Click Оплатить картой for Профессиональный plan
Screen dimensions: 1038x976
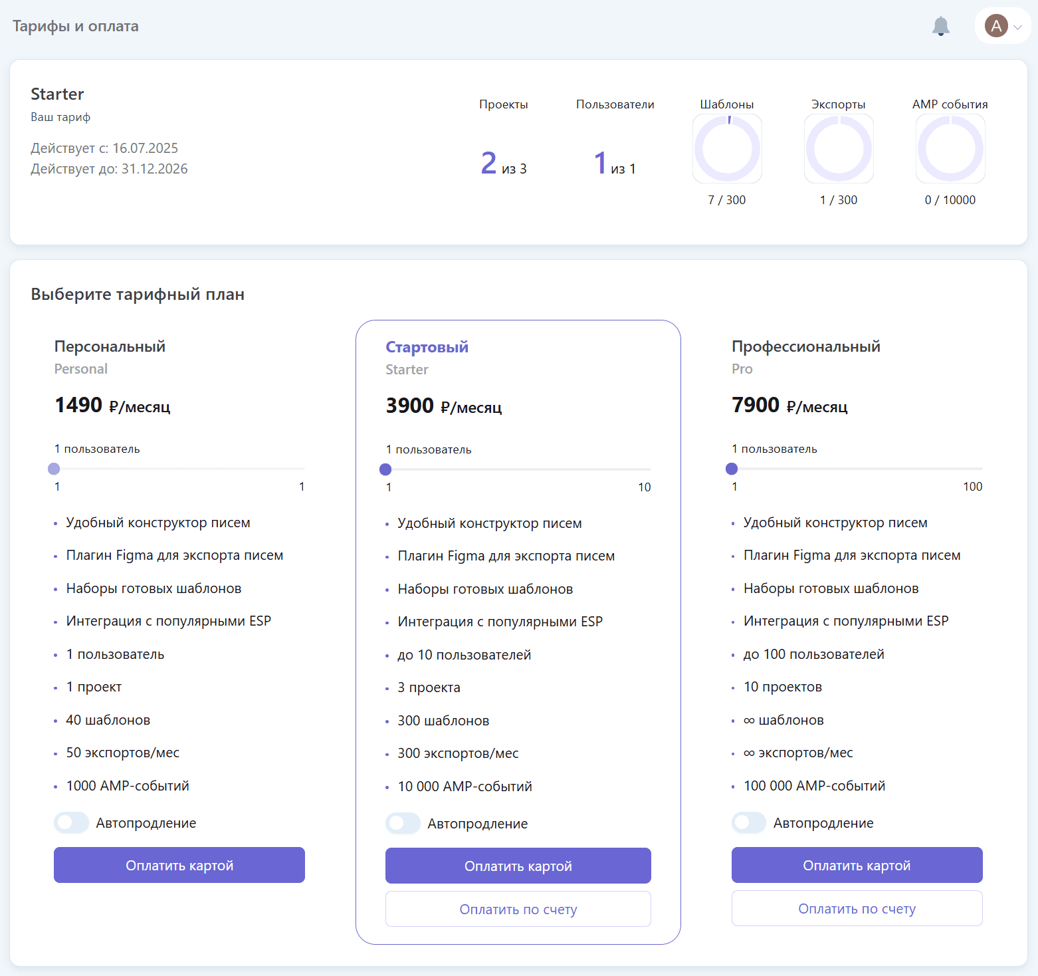pyautogui.click(x=857, y=865)
